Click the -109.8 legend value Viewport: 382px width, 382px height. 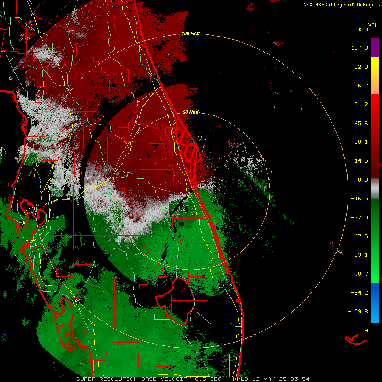coord(358,312)
